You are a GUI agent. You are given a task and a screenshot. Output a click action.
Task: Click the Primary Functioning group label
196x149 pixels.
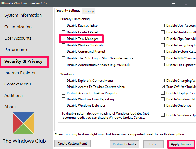(75, 19)
